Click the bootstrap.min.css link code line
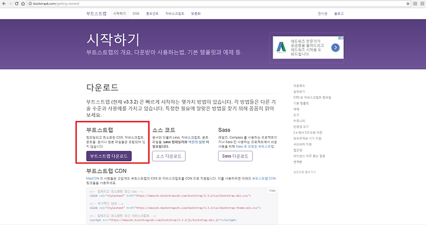 [170, 195]
